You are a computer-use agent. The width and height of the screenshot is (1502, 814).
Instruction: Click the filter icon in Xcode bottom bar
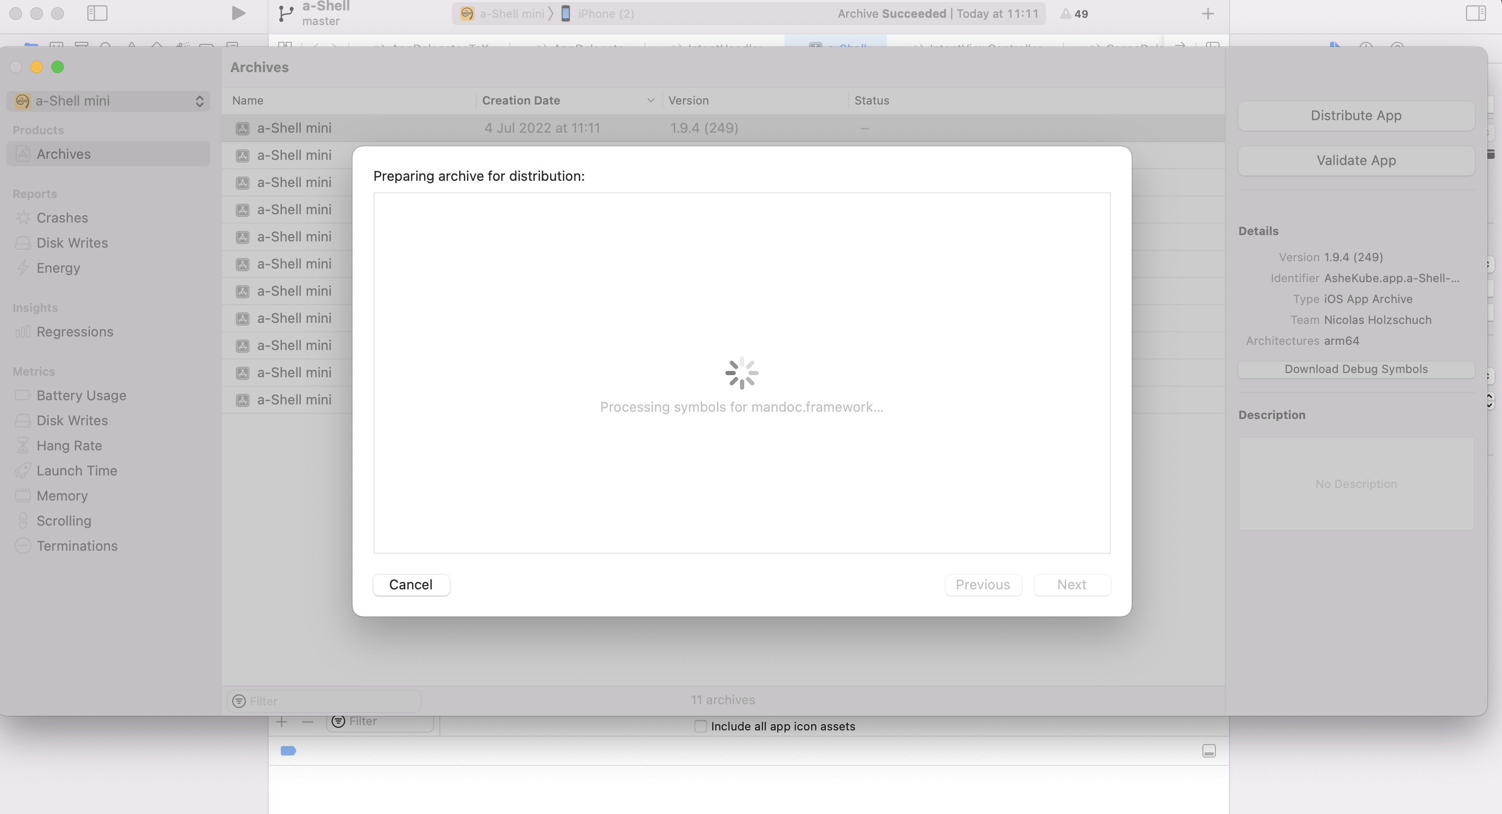(x=338, y=722)
